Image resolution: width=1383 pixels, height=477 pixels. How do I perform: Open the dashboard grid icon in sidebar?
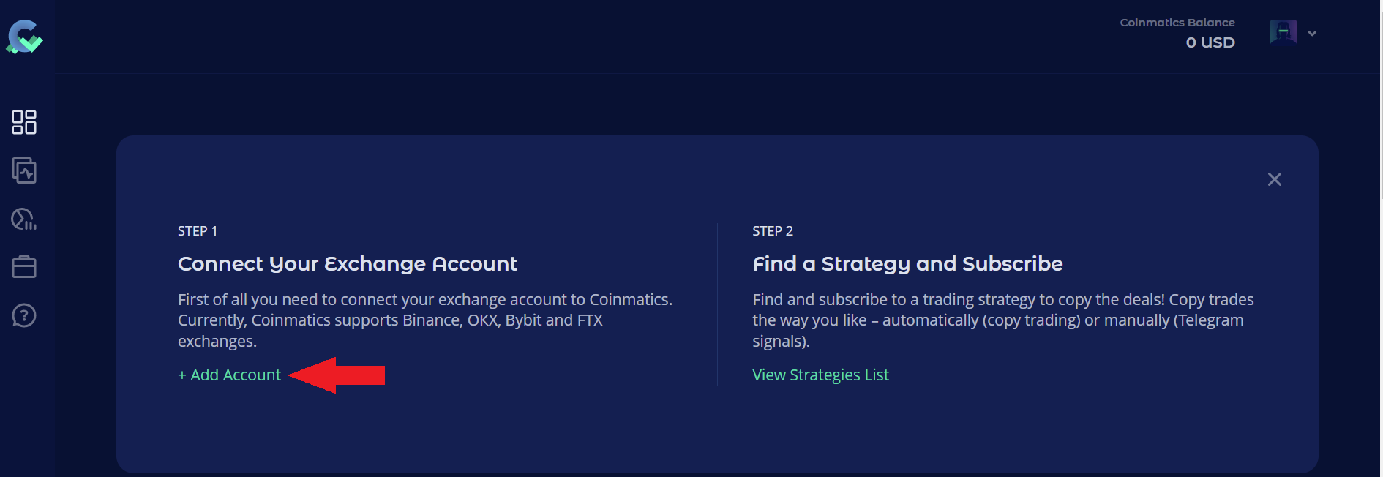click(x=24, y=122)
